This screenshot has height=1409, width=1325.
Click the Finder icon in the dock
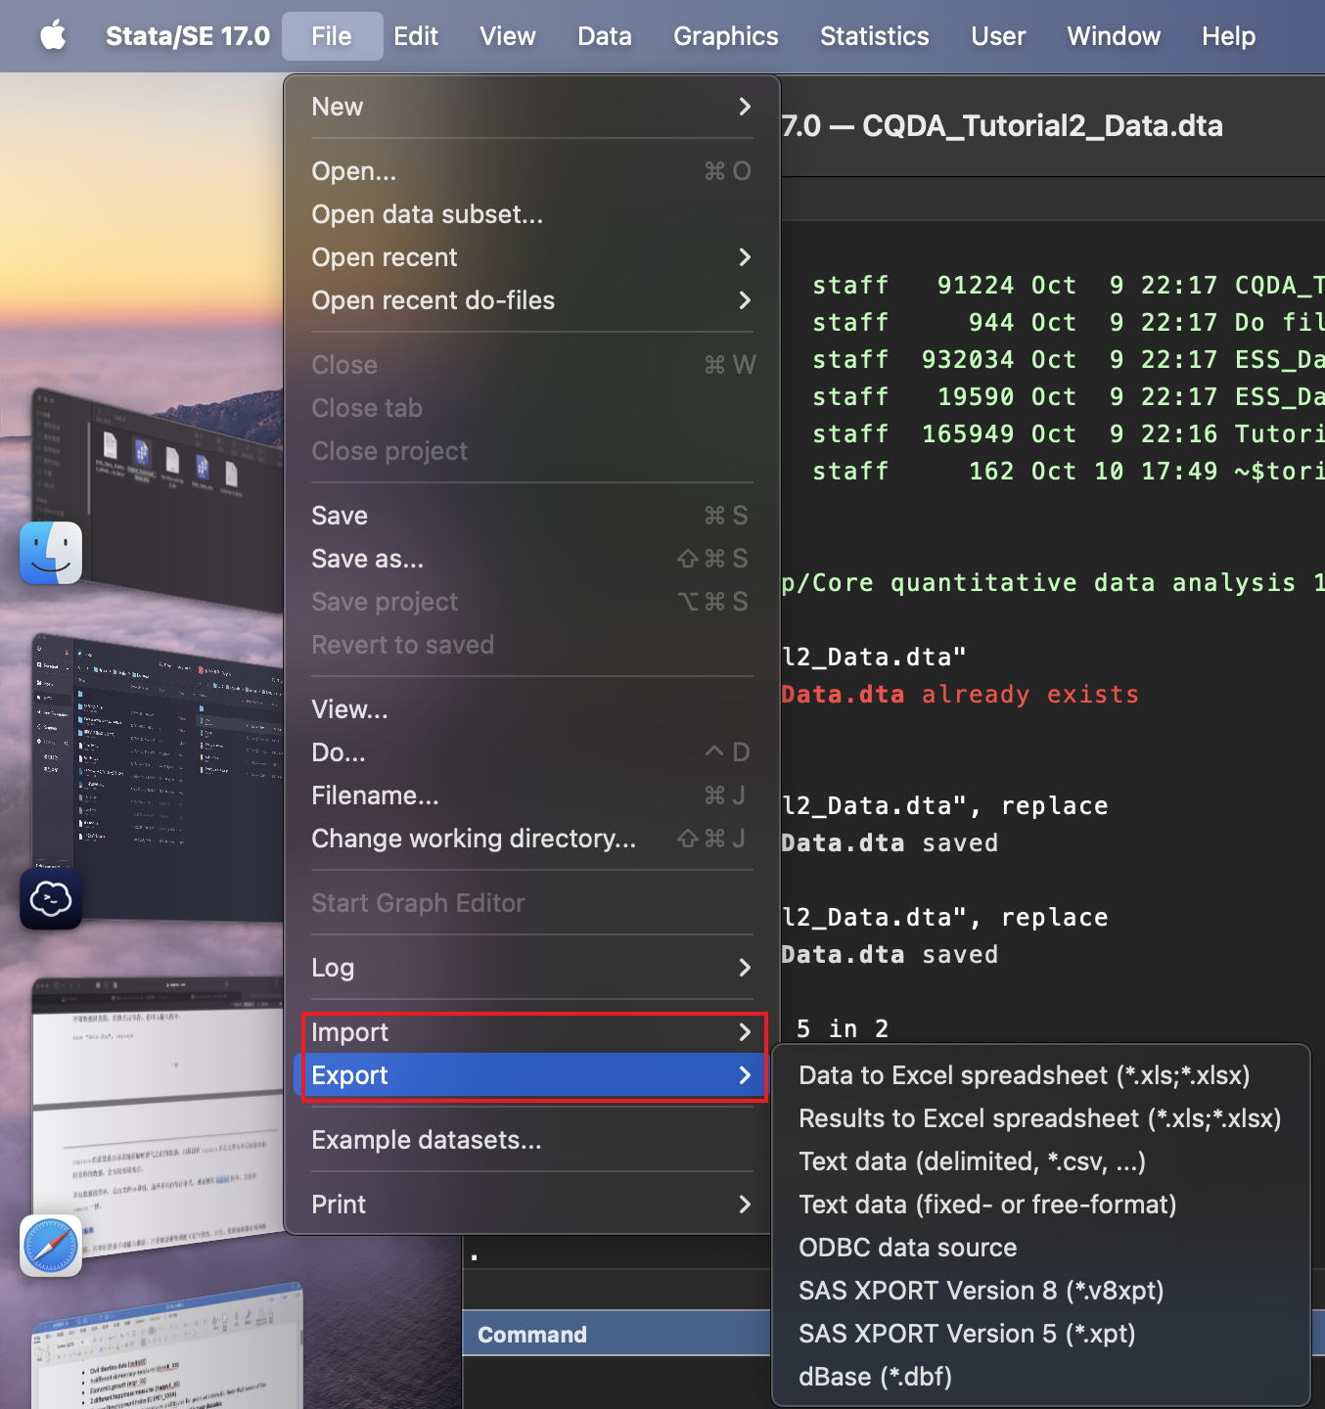point(51,553)
